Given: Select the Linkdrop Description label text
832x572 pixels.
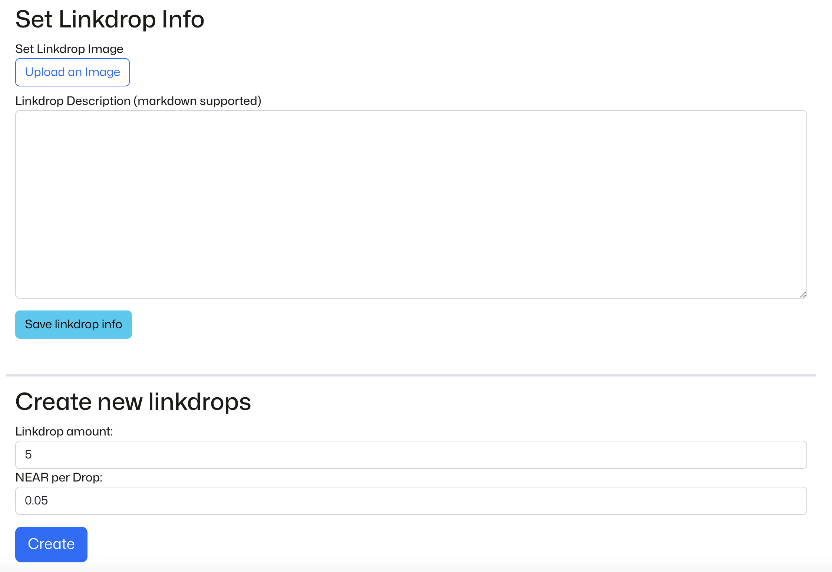Looking at the screenshot, I should pyautogui.click(x=73, y=101).
